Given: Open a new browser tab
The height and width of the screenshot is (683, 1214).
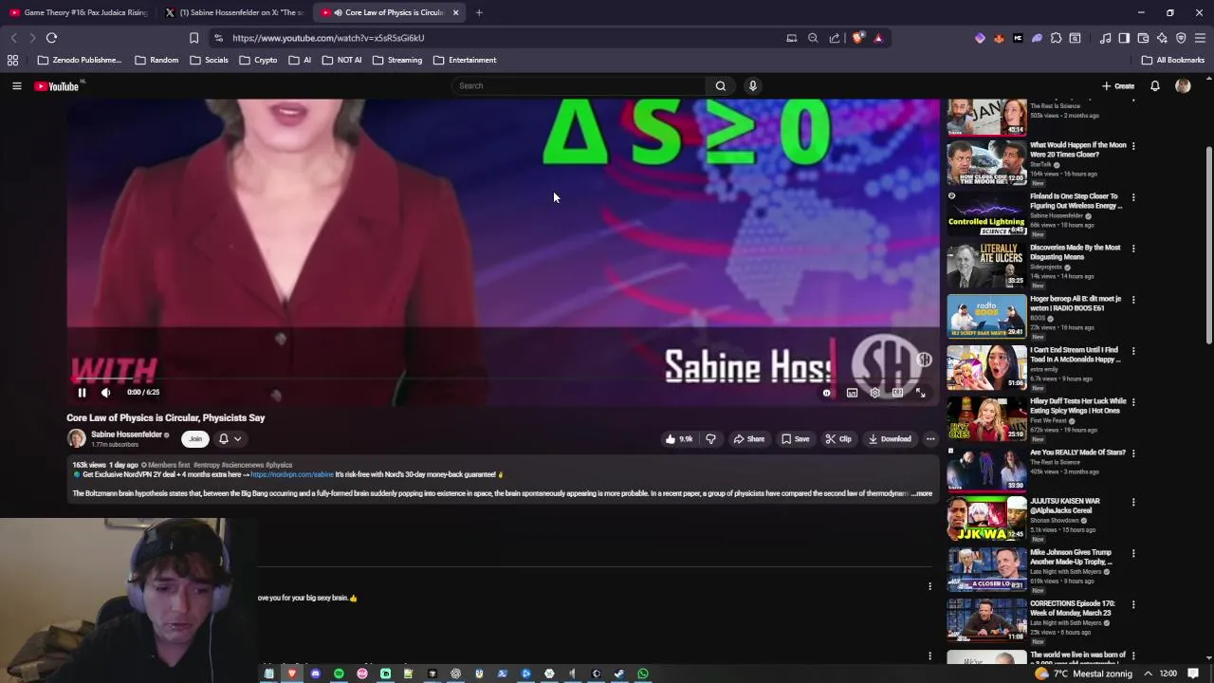Looking at the screenshot, I should (x=479, y=12).
